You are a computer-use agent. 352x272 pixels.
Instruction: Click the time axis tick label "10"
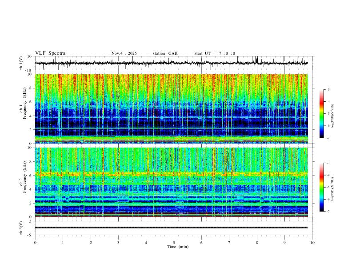coord(312,243)
